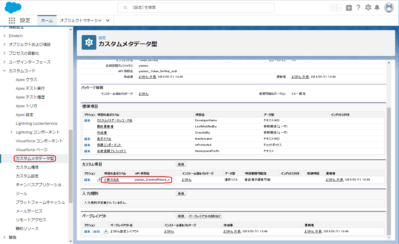Open プラットフォームキャッシュ in sidebar
The image size is (399, 244).
point(40,202)
